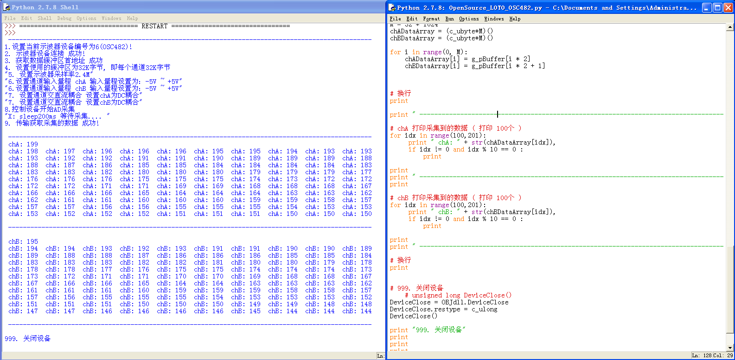Viewport: 735px width, 360px height.
Task: Click 'DeviceClose = OBJdll.DeviceClose' code line
Action: (449, 302)
